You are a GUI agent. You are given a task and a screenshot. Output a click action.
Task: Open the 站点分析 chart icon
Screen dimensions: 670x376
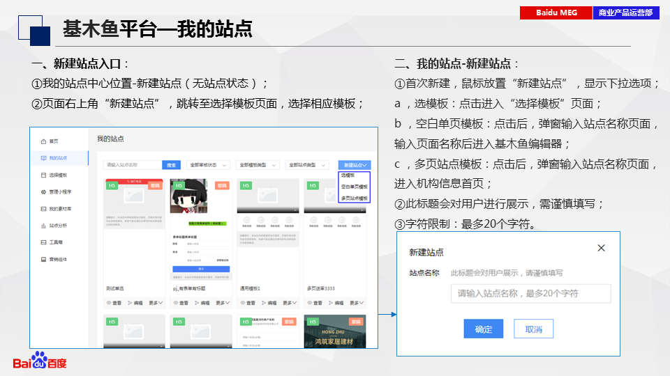[x=43, y=226]
